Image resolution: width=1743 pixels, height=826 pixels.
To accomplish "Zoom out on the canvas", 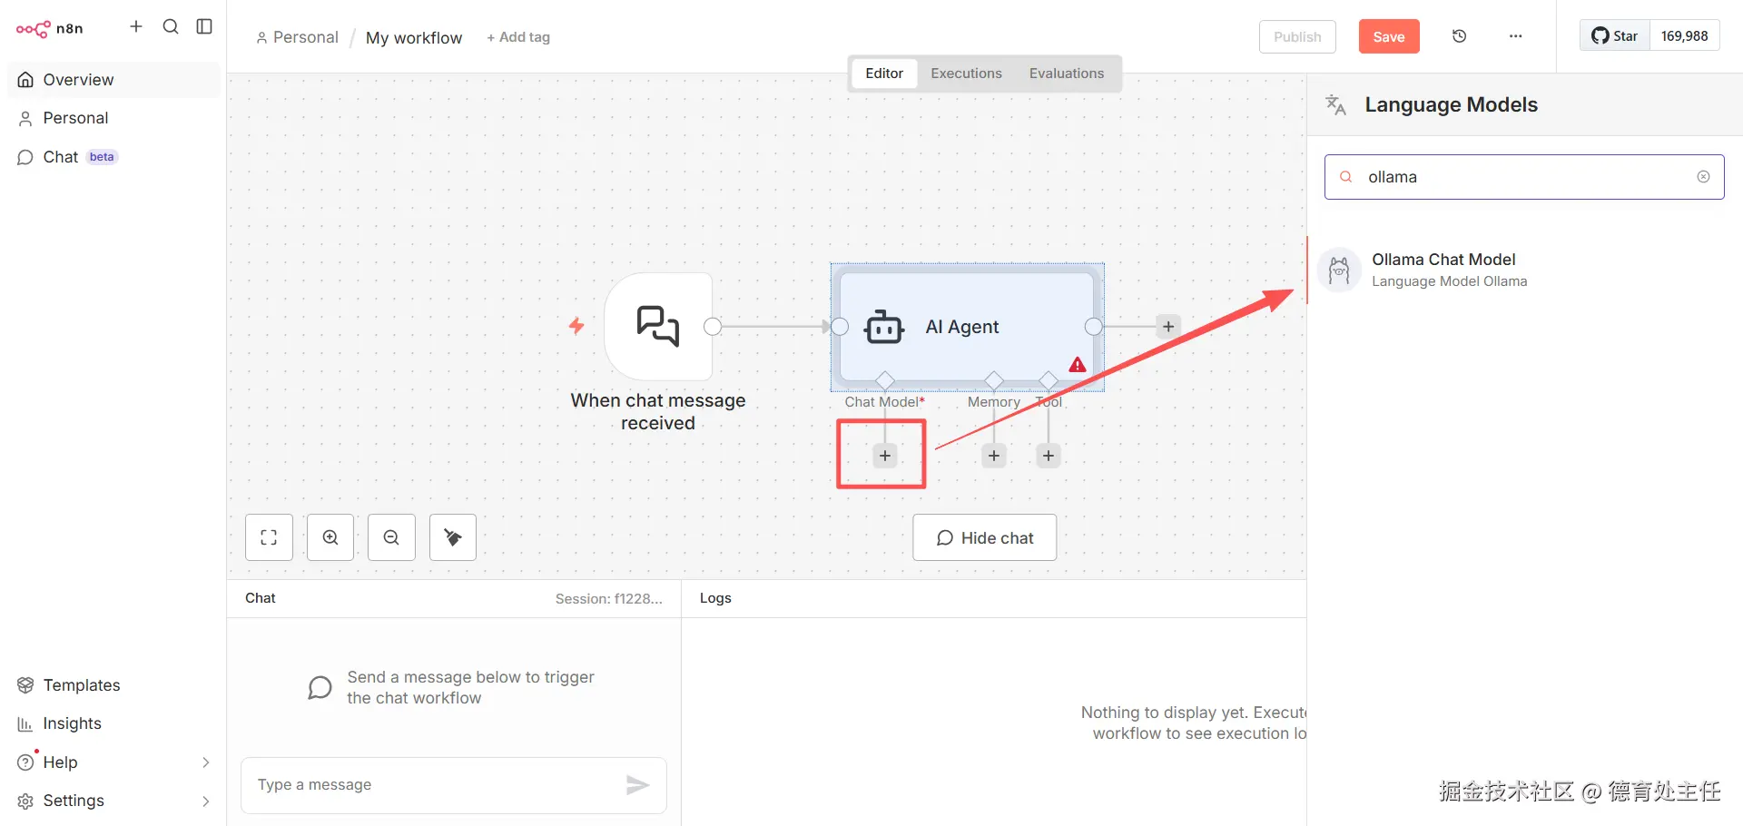I will tap(391, 537).
